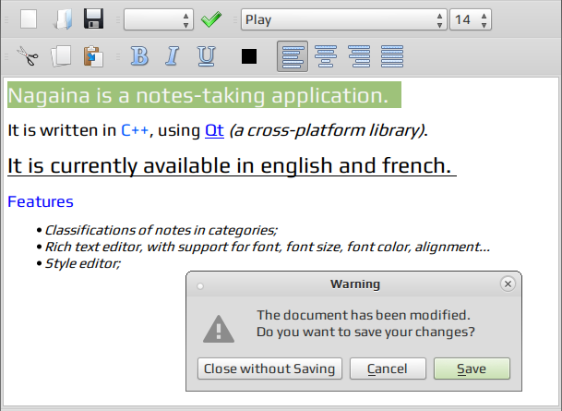Viewport: 562px width, 411px height.
Task: Open the Play font dropdown
Action: [x=343, y=19]
